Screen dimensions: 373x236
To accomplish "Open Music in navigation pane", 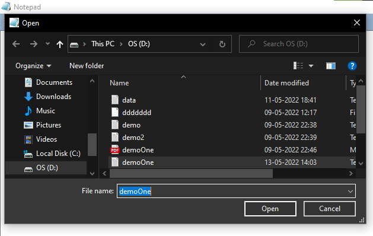I will (x=46, y=111).
